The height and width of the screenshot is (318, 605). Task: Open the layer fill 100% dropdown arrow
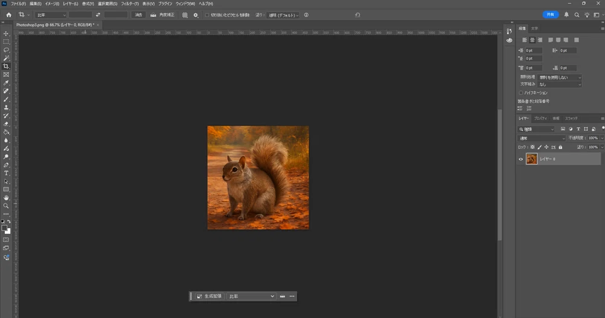click(602, 147)
